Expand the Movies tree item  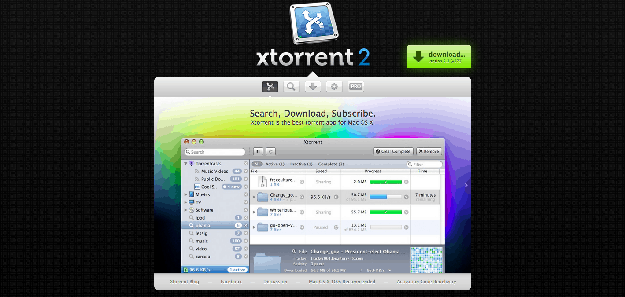(x=186, y=194)
